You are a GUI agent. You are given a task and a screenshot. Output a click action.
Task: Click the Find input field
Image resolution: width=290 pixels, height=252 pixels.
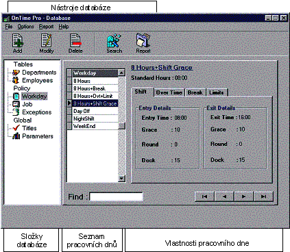pyautogui.click(x=116, y=197)
